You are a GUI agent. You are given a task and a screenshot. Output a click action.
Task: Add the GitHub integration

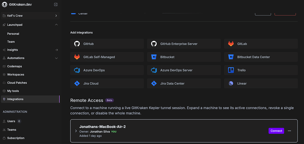[x=107, y=44]
